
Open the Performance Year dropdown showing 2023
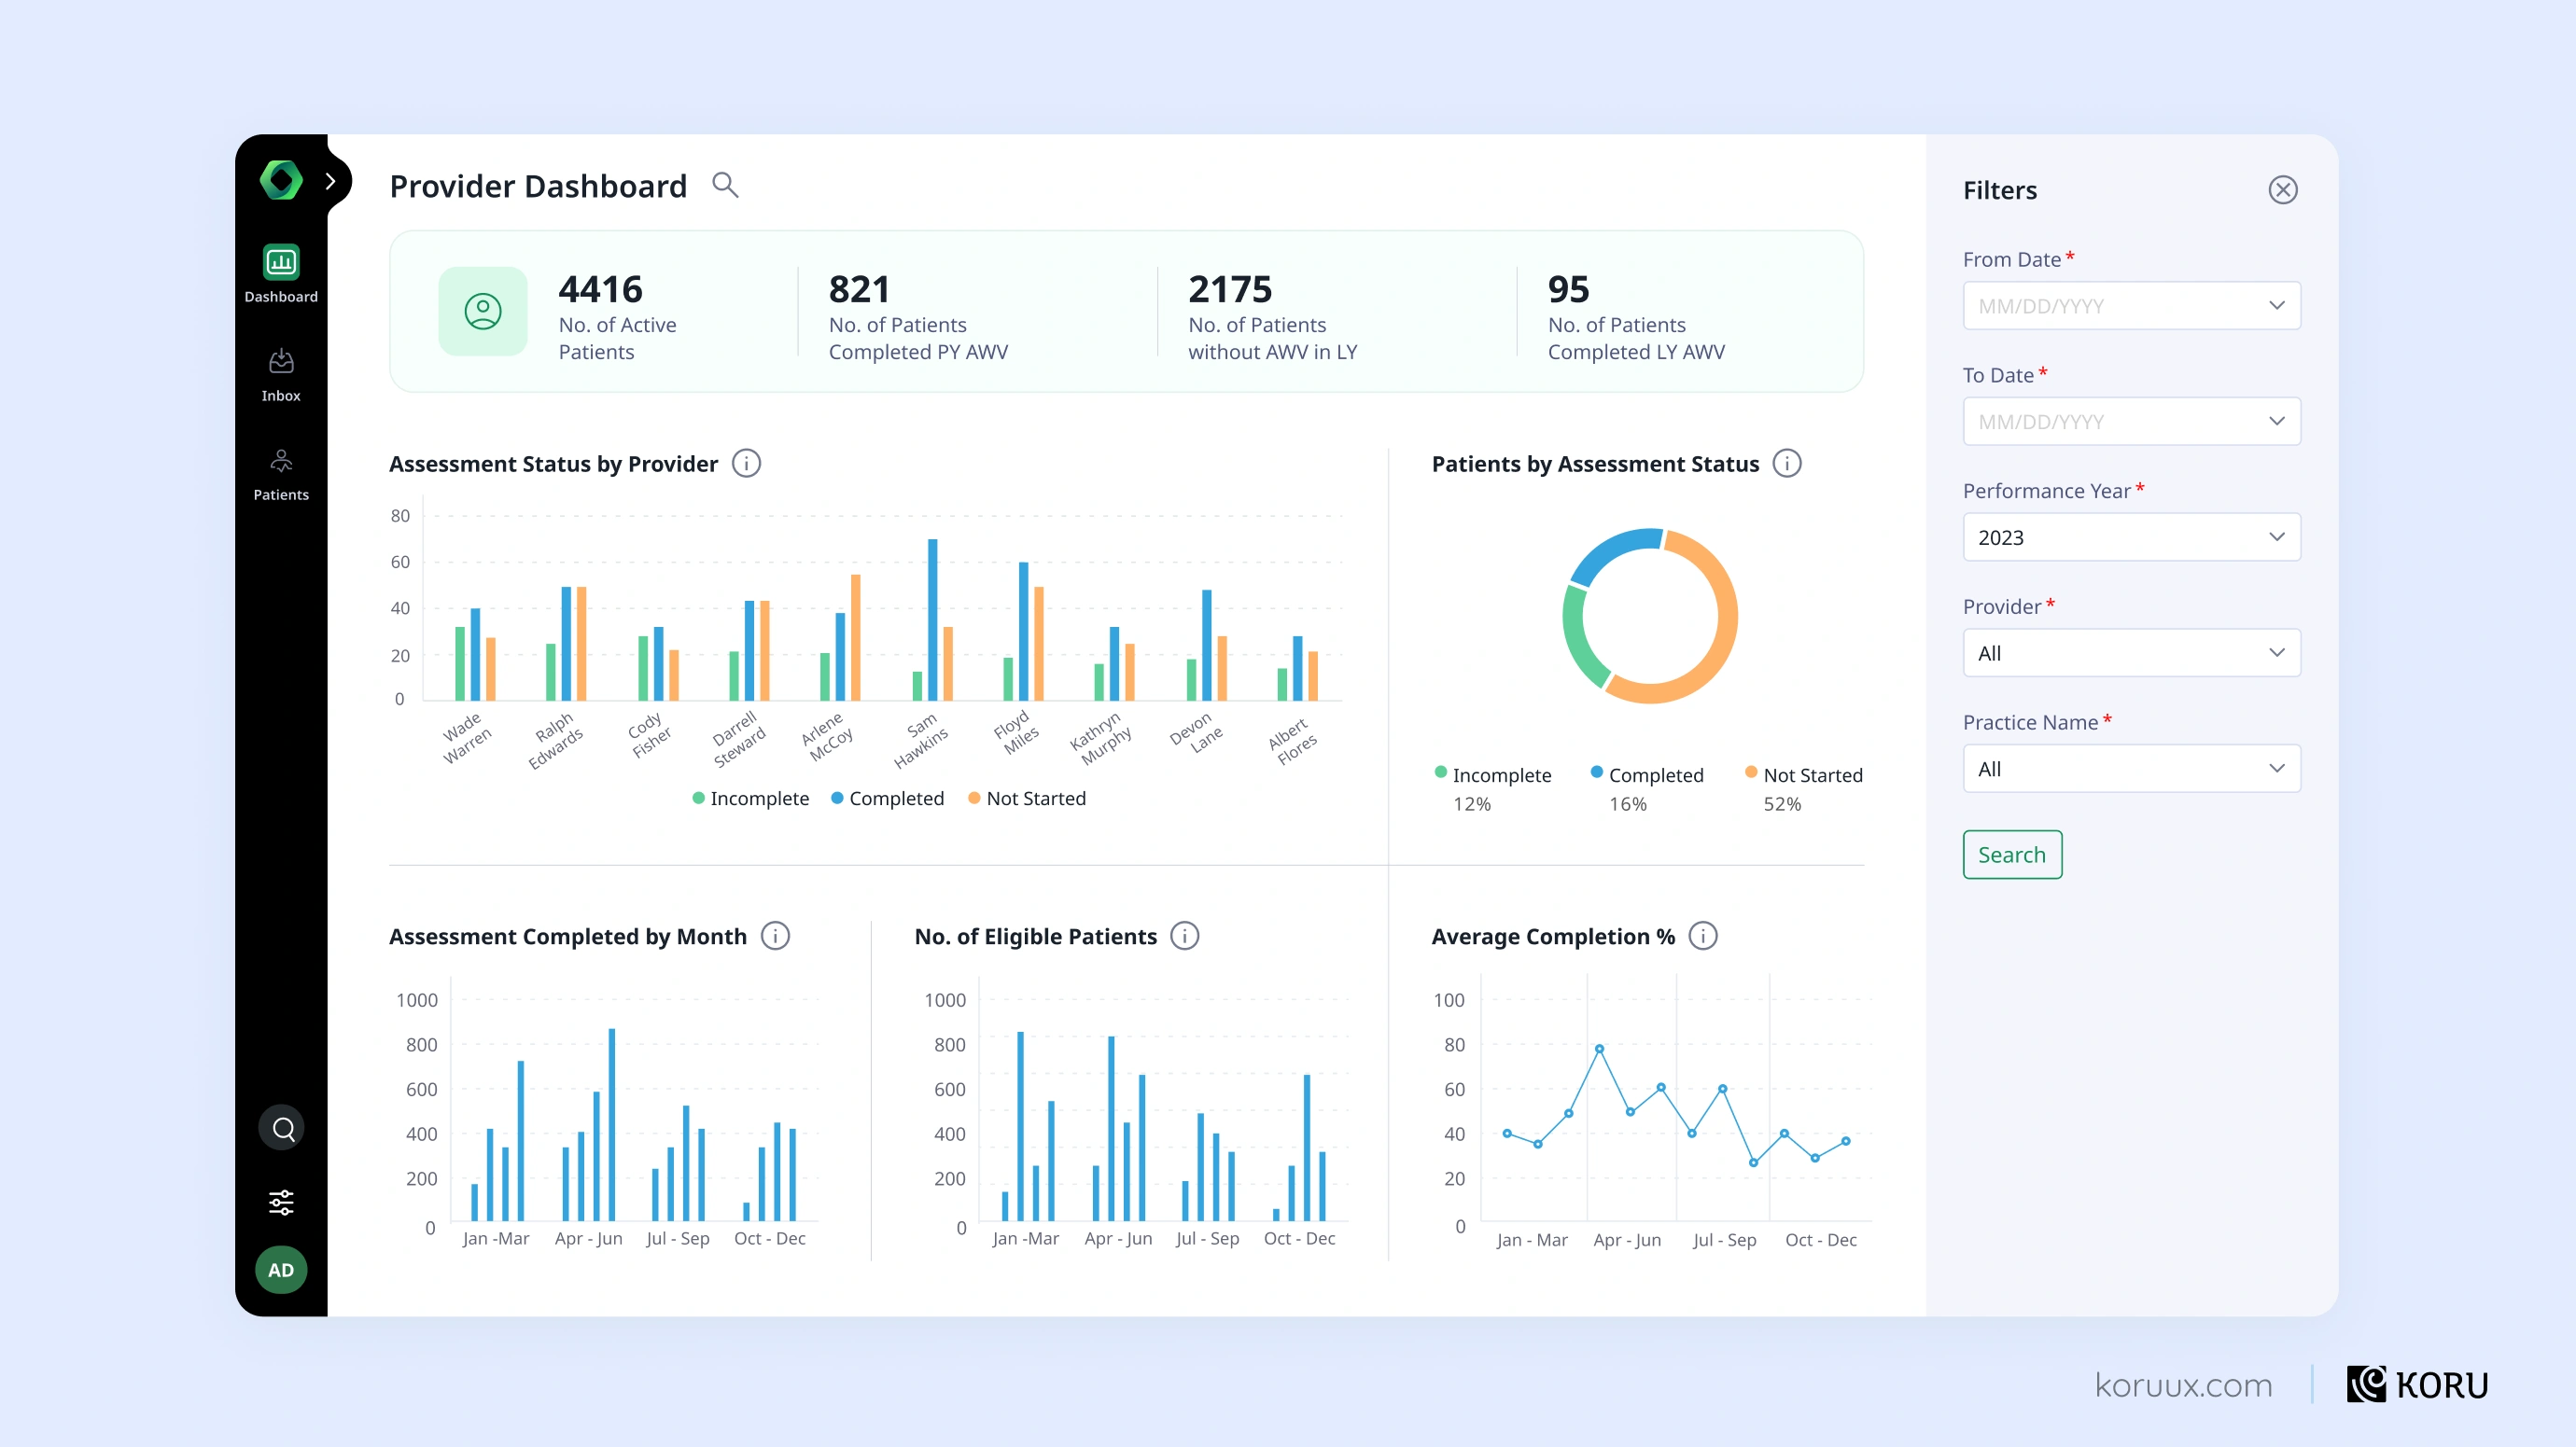[2132, 537]
